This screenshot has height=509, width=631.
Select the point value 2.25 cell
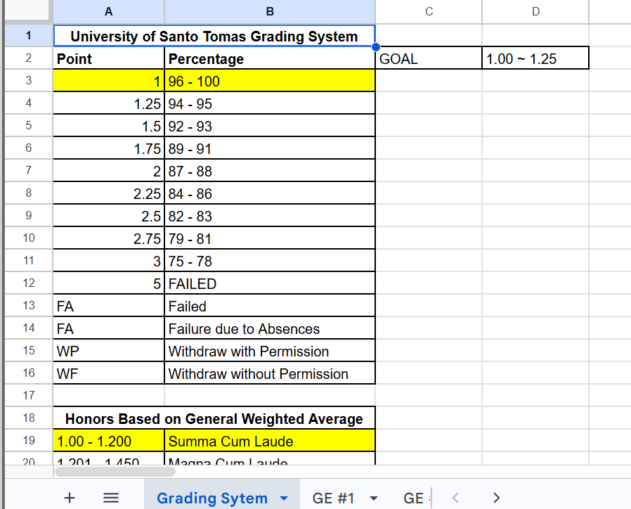[109, 194]
